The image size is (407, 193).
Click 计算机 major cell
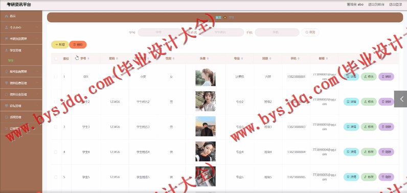pos(240,77)
